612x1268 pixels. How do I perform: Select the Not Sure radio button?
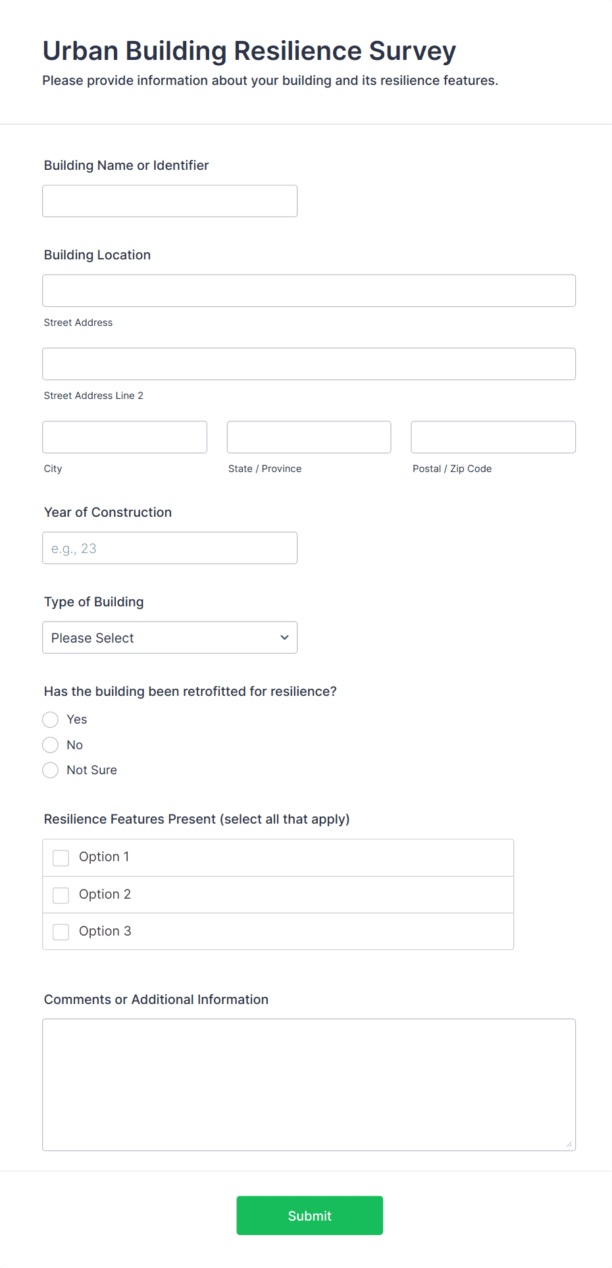pyautogui.click(x=51, y=770)
